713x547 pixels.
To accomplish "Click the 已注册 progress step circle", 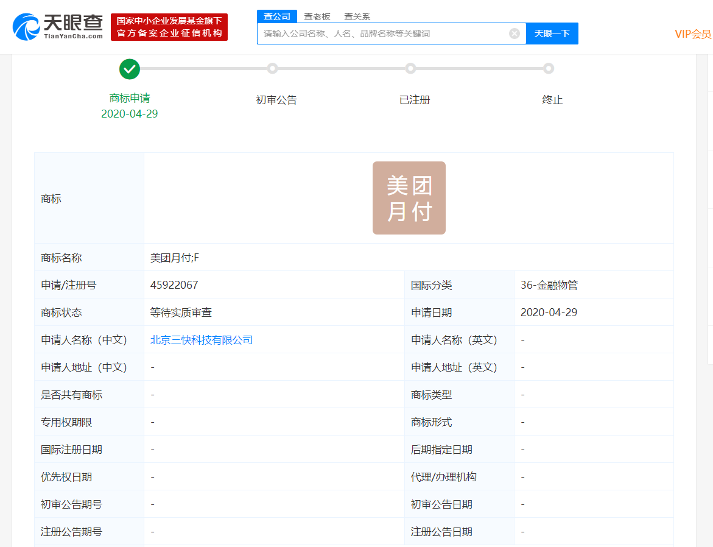I will click(x=410, y=69).
